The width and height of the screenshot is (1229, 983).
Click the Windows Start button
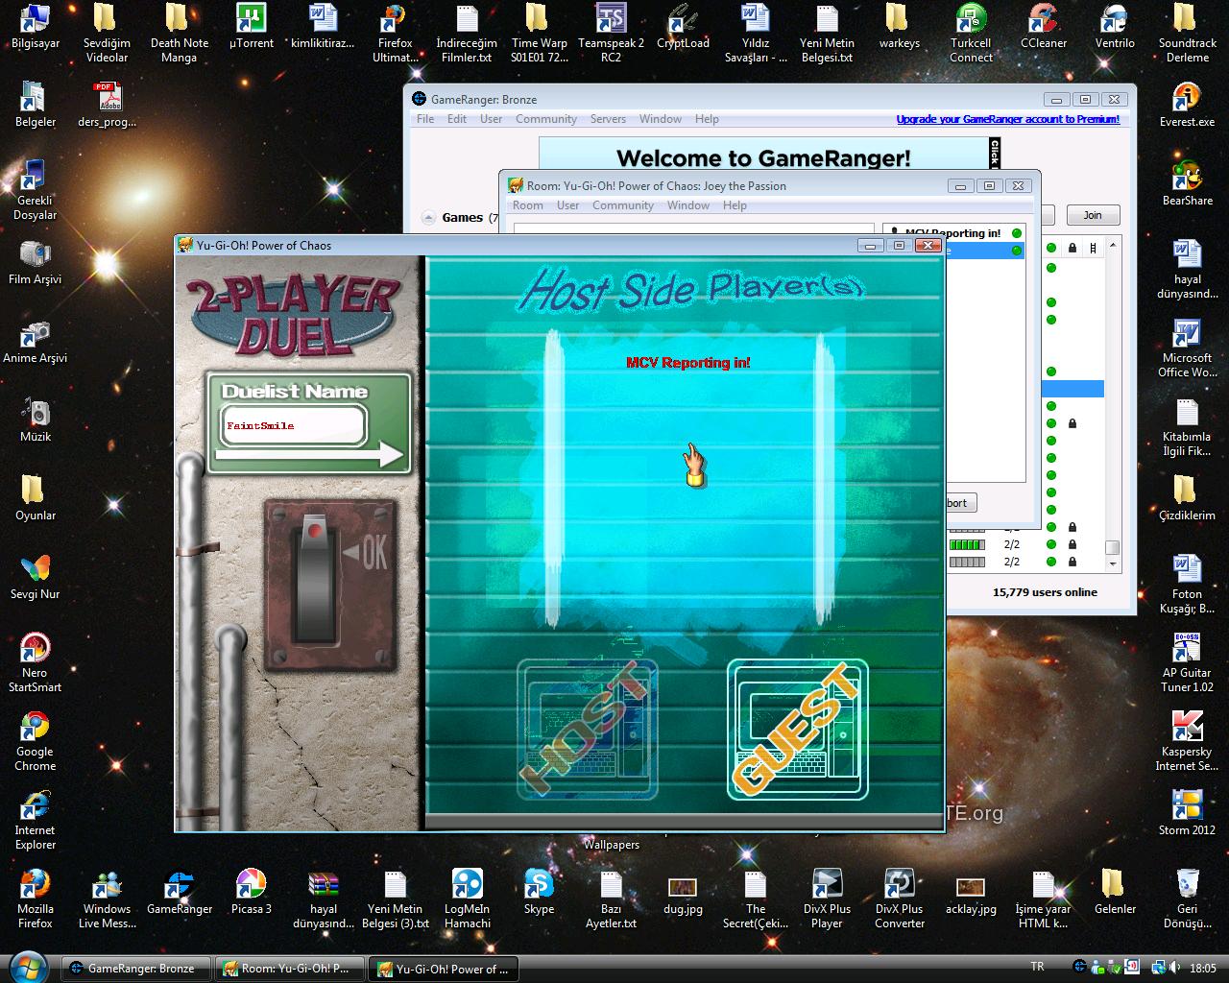27,967
